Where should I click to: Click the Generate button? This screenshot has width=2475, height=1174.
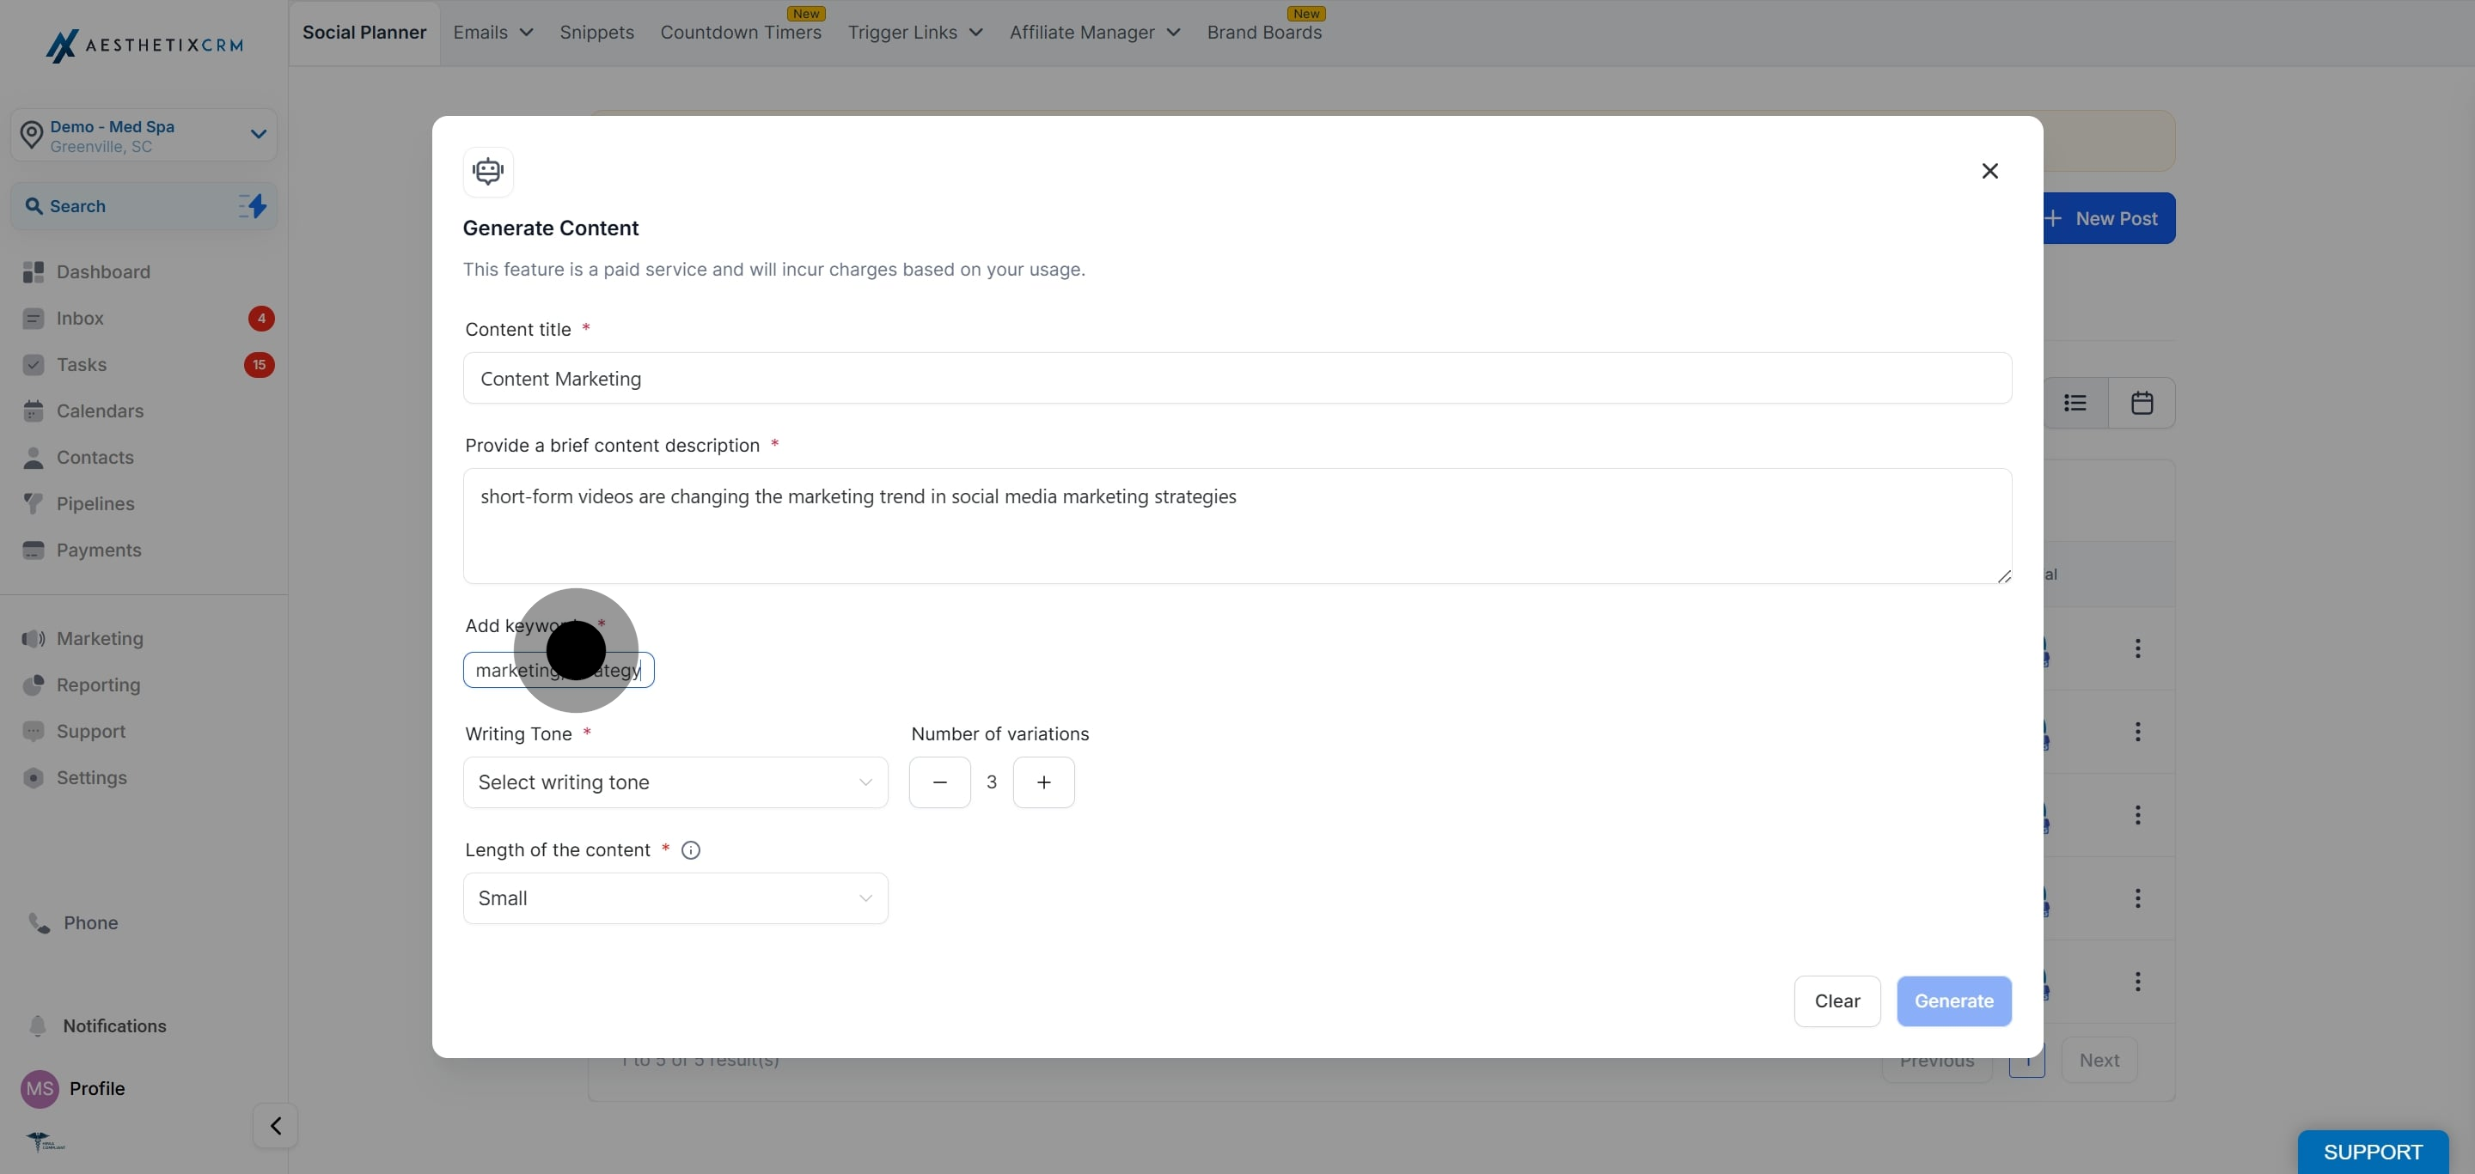click(x=1953, y=1001)
